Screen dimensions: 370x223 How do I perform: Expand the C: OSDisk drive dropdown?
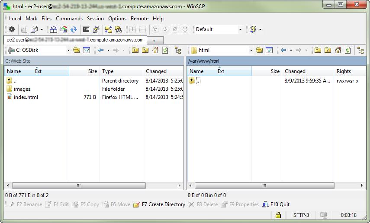pos(68,50)
